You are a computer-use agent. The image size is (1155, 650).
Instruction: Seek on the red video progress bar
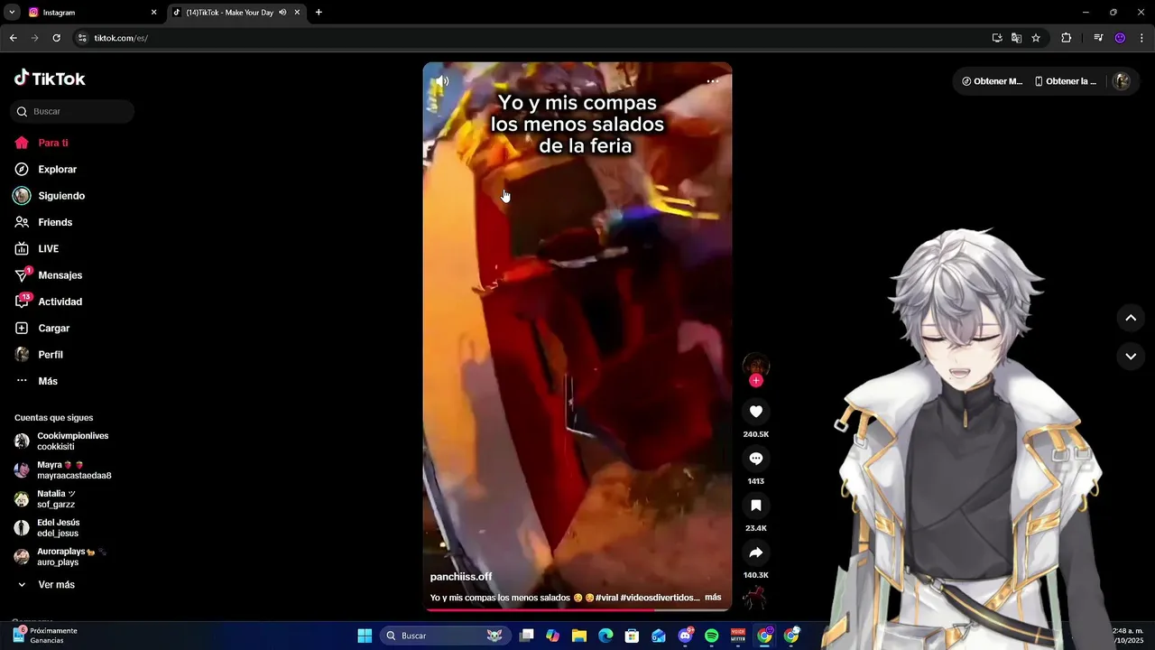[x=577, y=609]
